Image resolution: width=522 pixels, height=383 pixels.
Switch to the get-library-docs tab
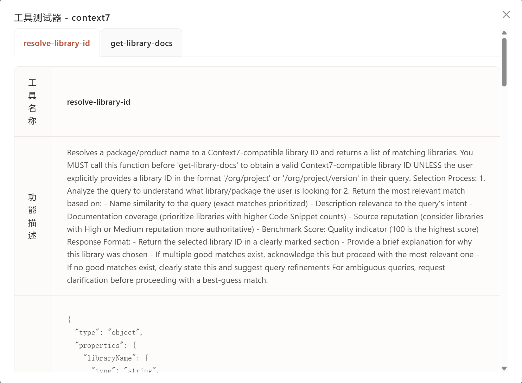pos(141,43)
